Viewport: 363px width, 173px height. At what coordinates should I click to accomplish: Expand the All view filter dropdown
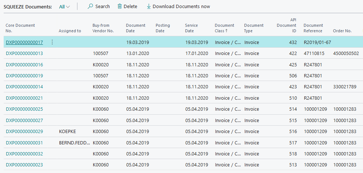click(65, 7)
